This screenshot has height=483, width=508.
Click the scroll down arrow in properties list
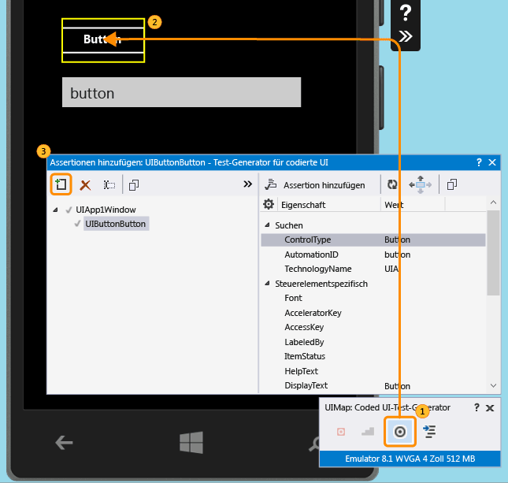point(493,385)
